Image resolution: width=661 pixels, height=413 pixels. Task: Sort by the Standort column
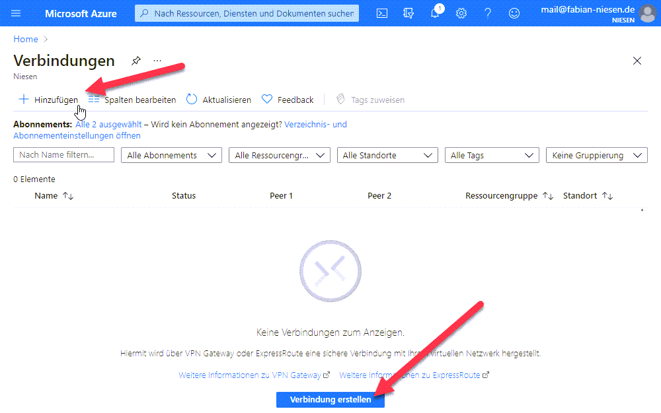tap(588, 195)
